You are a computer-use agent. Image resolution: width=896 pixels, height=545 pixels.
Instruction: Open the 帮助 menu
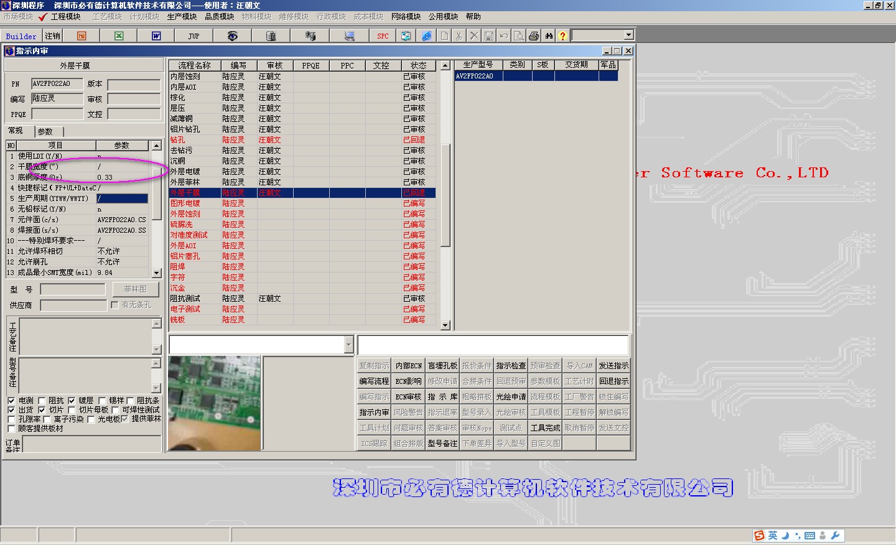pos(474,17)
